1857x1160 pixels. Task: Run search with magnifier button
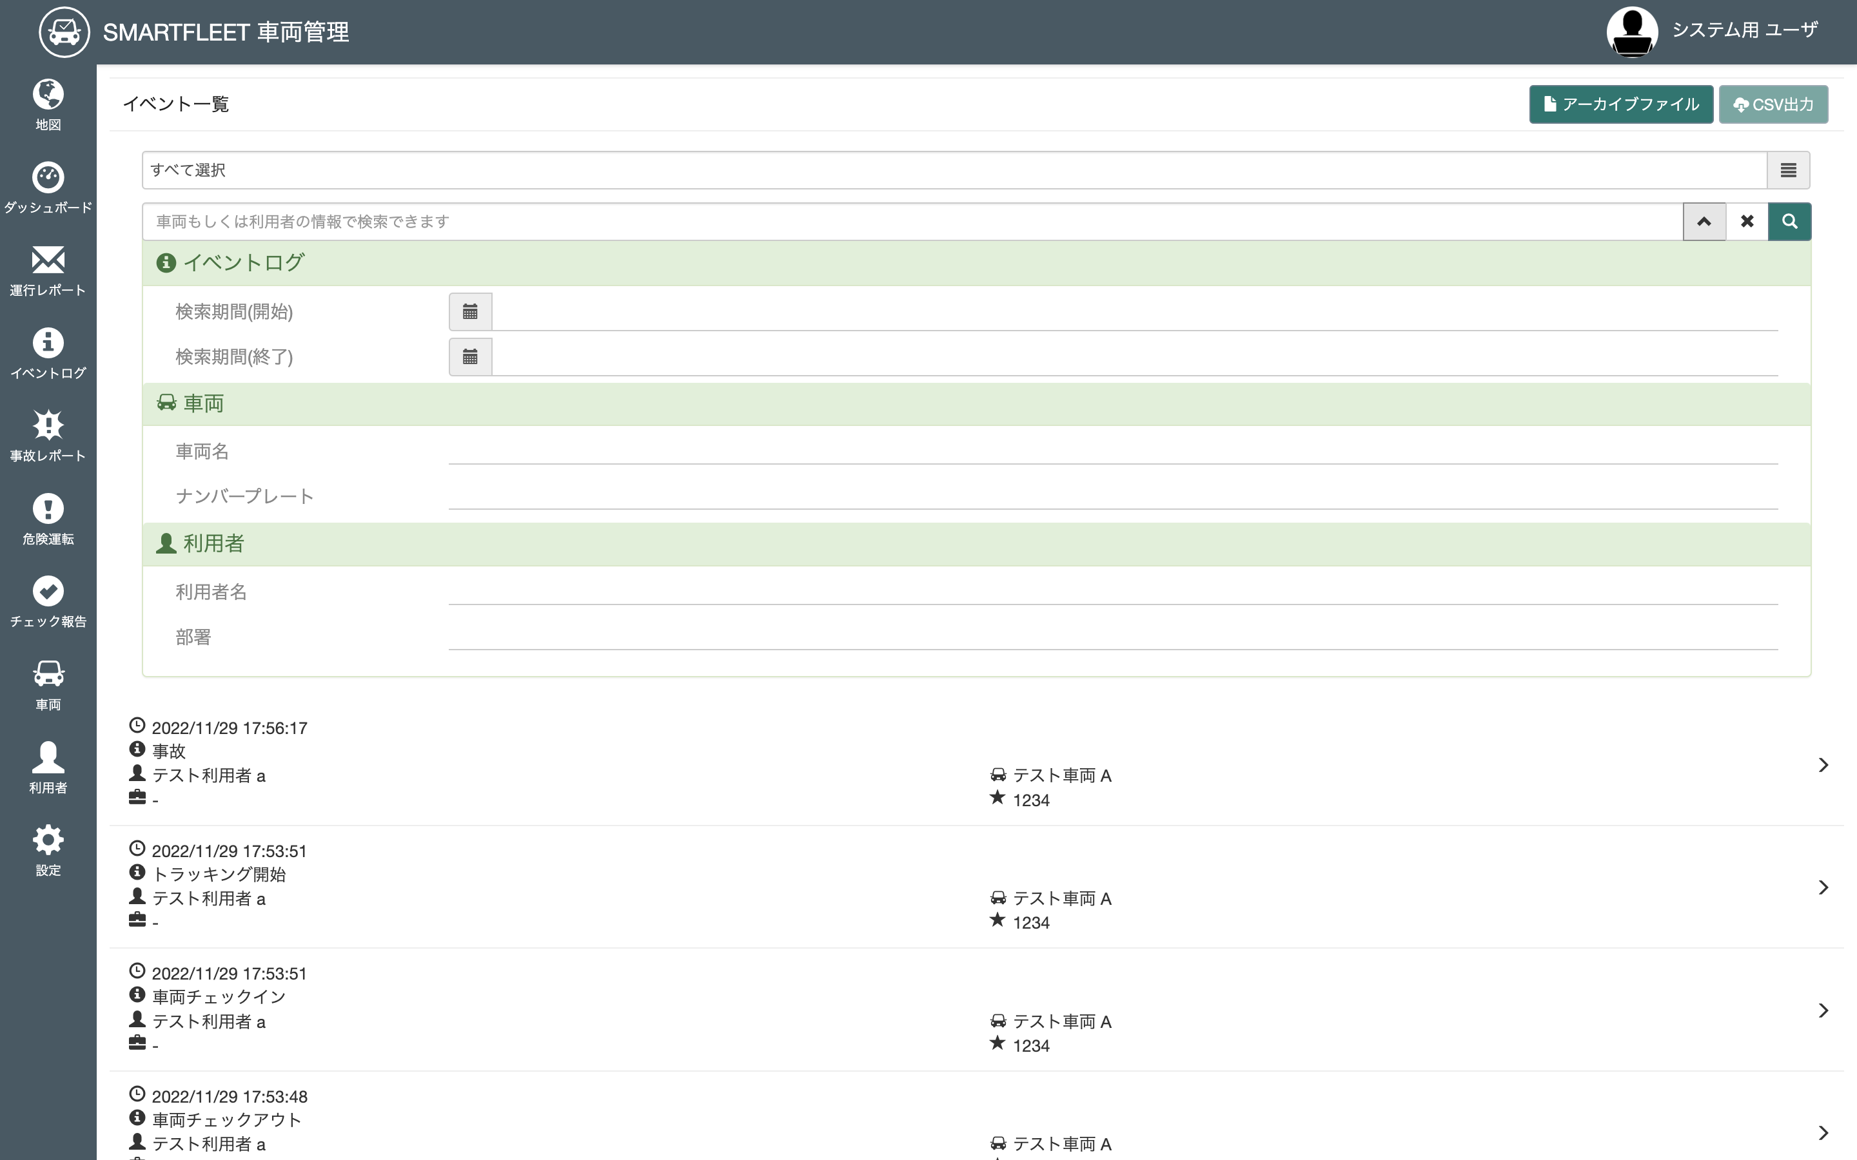coord(1789,222)
